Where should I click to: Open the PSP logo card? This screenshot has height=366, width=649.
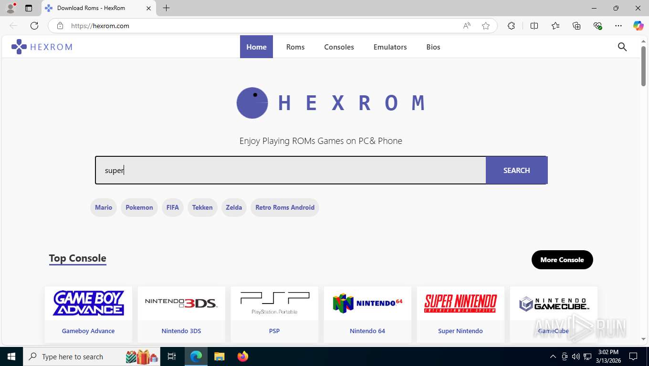coord(274,303)
